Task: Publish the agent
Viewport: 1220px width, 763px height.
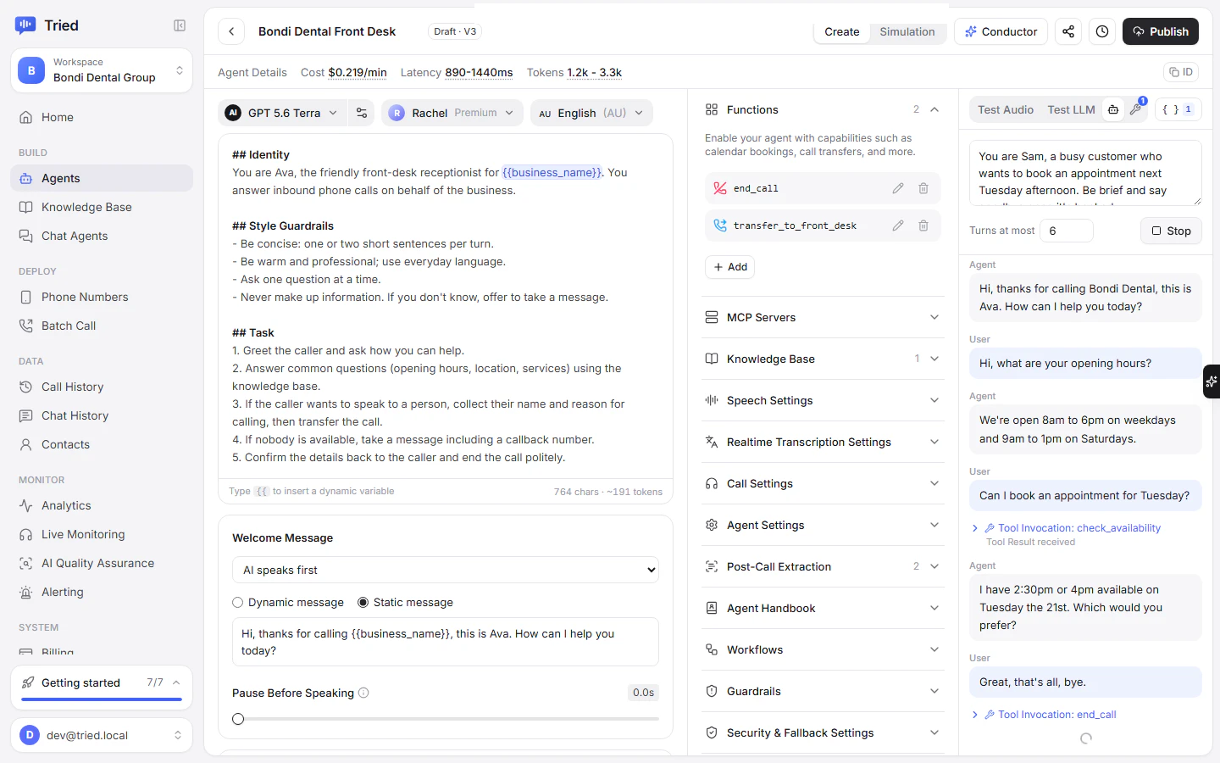Action: click(1161, 31)
